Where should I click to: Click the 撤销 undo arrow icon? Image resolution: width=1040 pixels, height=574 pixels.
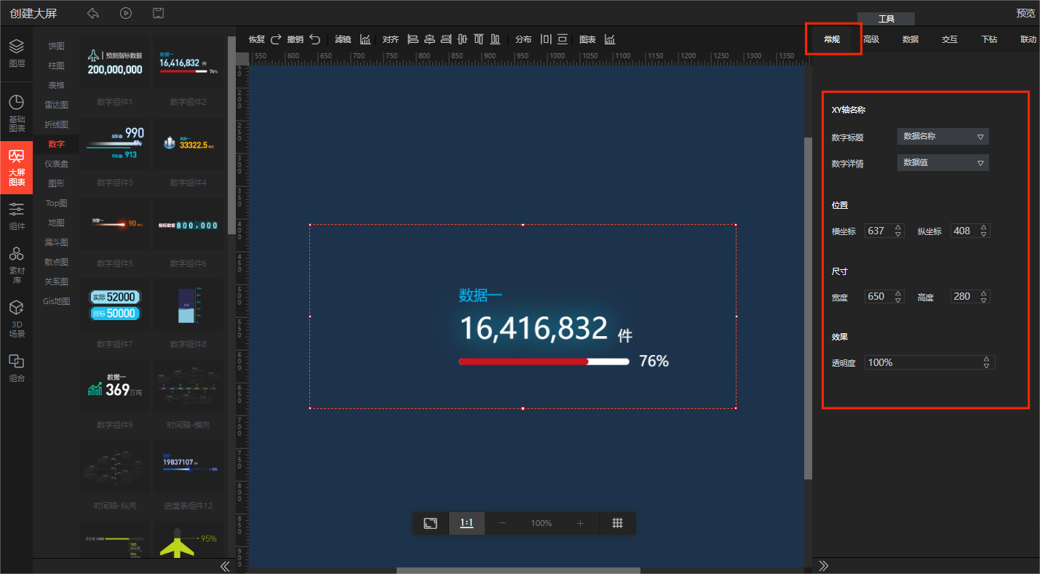pyautogui.click(x=314, y=39)
